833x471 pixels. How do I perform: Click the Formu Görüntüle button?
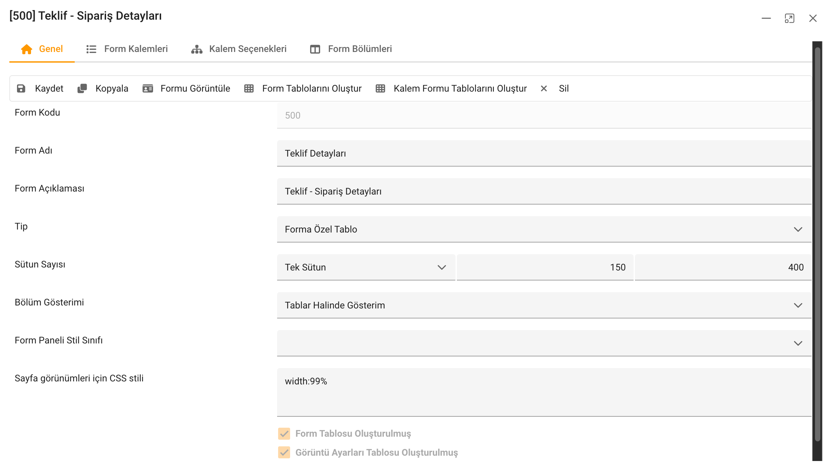(195, 88)
